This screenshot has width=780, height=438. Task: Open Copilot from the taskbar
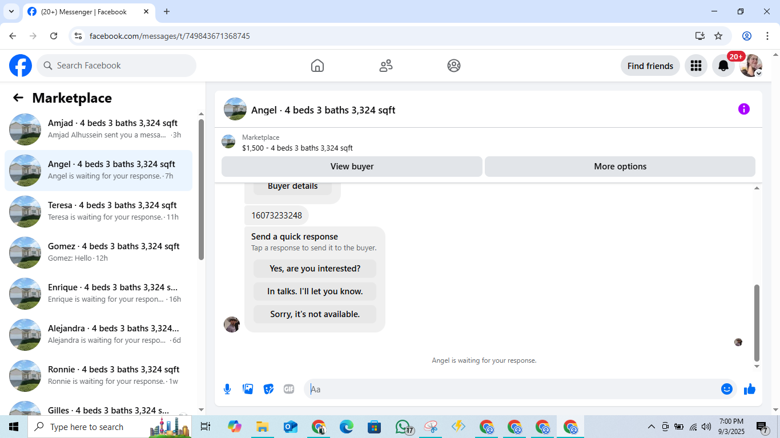pyautogui.click(x=234, y=427)
